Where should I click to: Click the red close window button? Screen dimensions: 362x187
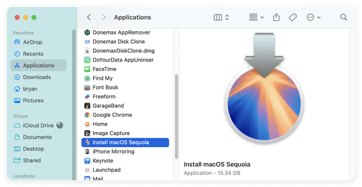(17, 17)
